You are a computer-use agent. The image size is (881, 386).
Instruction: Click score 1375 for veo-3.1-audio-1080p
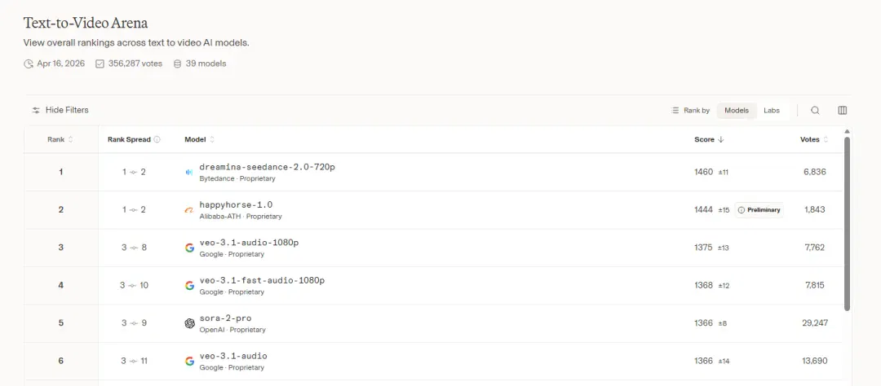coord(703,248)
